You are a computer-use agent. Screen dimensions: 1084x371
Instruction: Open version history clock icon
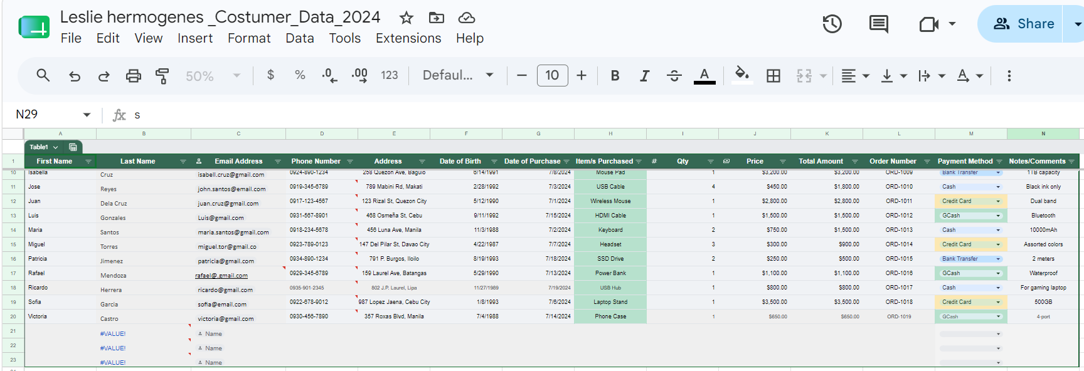(x=832, y=24)
